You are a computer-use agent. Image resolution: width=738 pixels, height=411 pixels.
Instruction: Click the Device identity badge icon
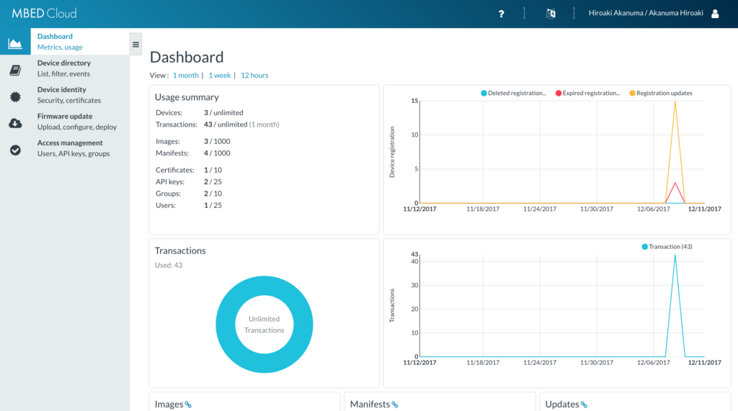click(15, 97)
